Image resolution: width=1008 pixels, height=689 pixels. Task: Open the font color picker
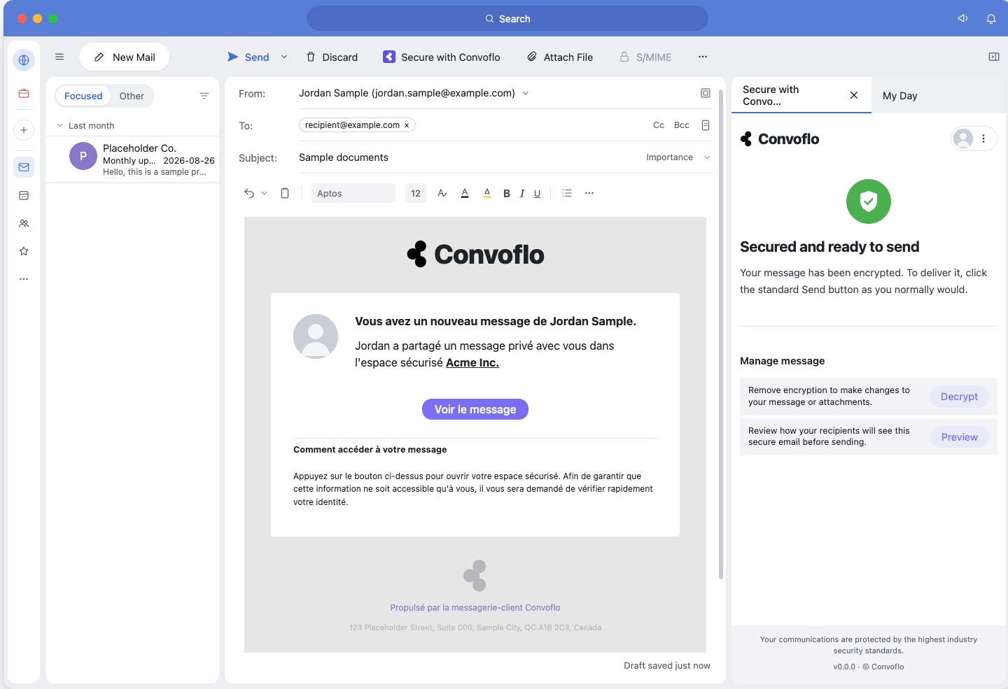tap(465, 193)
